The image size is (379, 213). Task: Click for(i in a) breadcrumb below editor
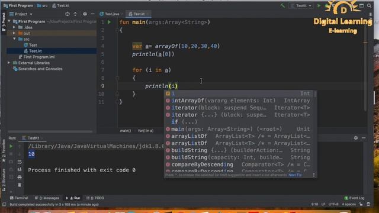click(146, 131)
